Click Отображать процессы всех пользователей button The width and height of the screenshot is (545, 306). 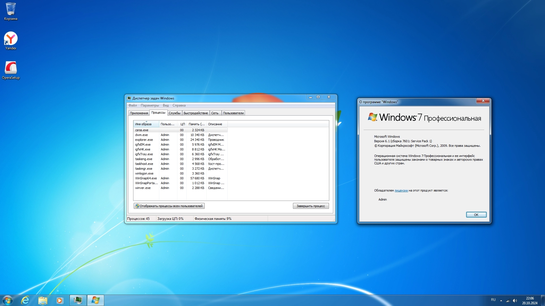pyautogui.click(x=169, y=206)
